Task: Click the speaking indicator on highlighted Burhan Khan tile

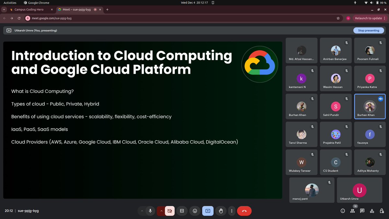Action: [381, 99]
